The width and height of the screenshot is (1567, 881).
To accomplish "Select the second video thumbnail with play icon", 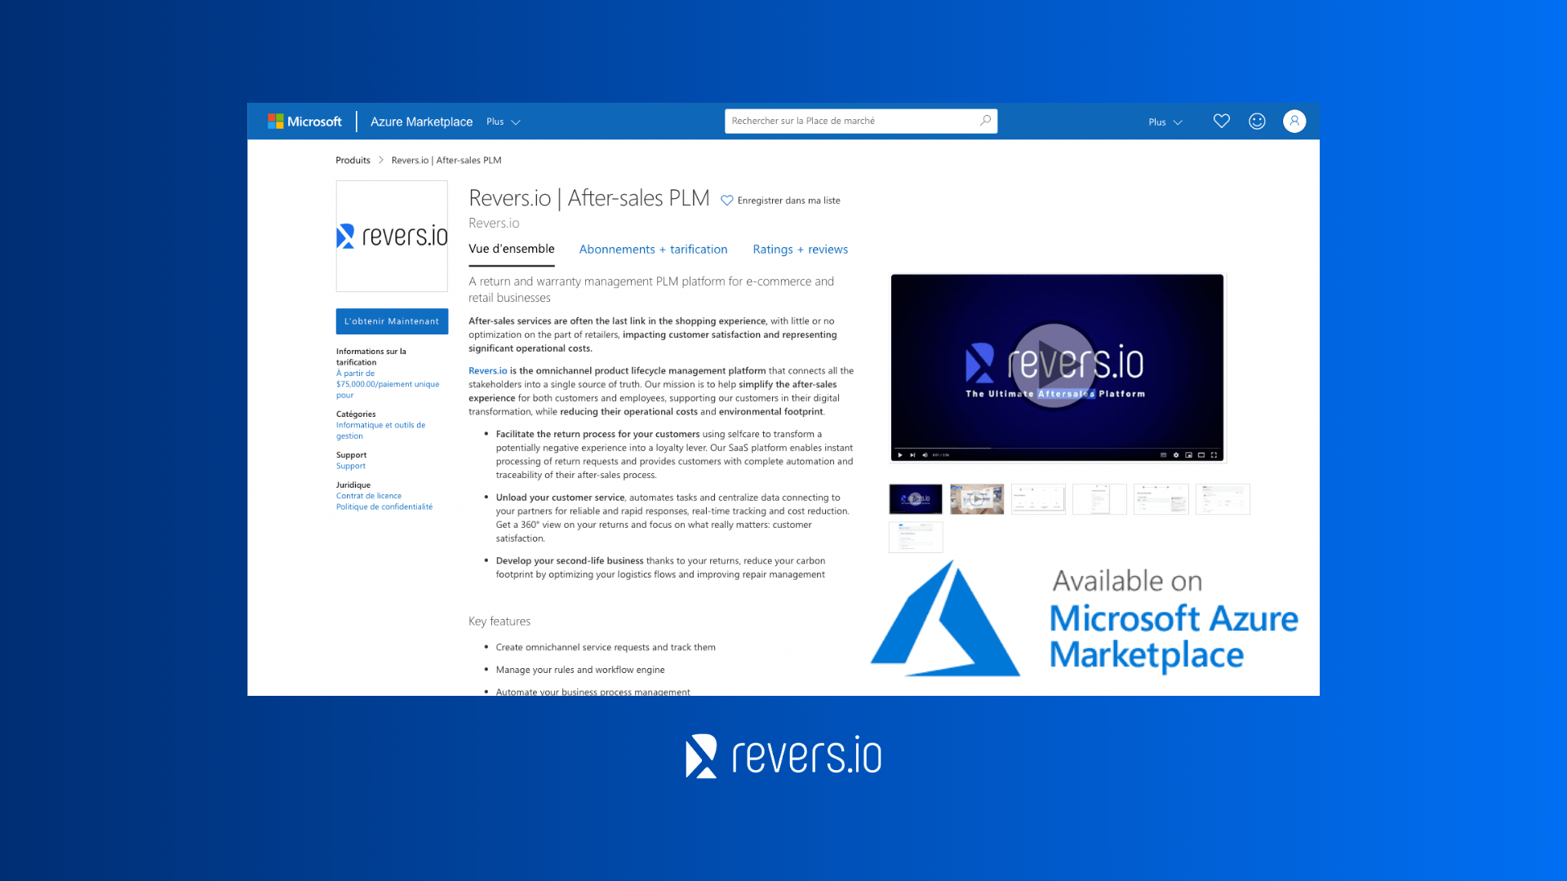I will click(x=977, y=499).
